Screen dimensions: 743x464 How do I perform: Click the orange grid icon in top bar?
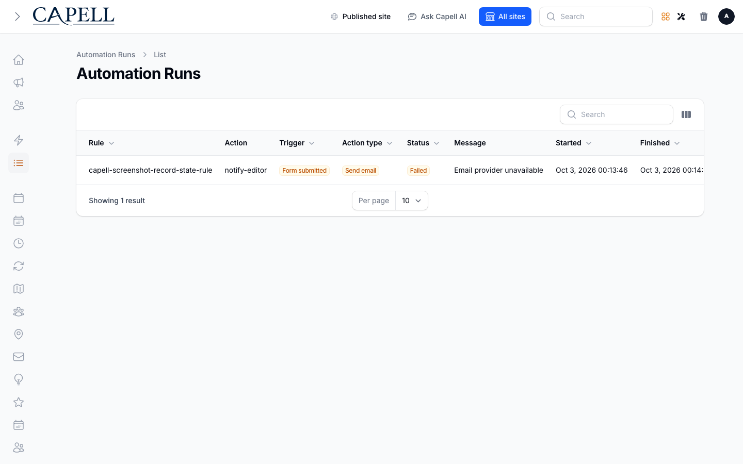point(666,16)
